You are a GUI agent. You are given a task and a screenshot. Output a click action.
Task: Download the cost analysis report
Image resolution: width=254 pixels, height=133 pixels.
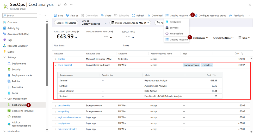coord(155,16)
